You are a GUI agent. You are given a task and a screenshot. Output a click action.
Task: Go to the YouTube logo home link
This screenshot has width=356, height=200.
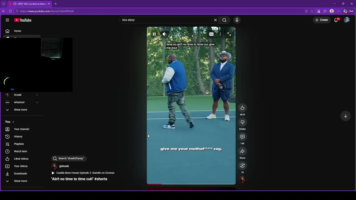pyautogui.click(x=23, y=20)
